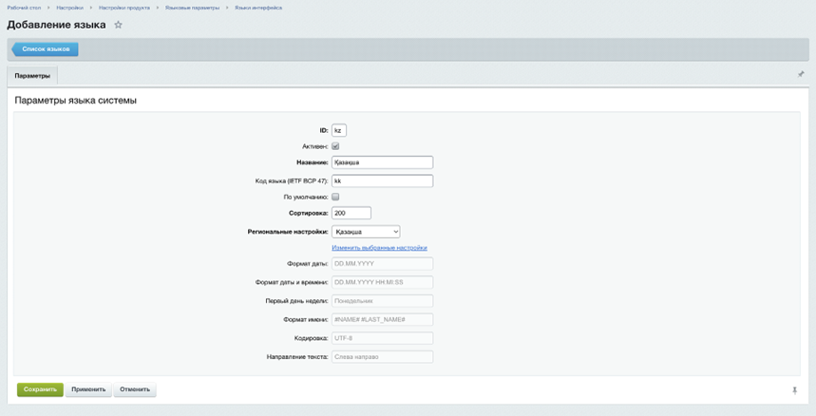Image resolution: width=816 pixels, height=416 pixels.
Task: Focus the "Название" text field
Action: pos(382,162)
